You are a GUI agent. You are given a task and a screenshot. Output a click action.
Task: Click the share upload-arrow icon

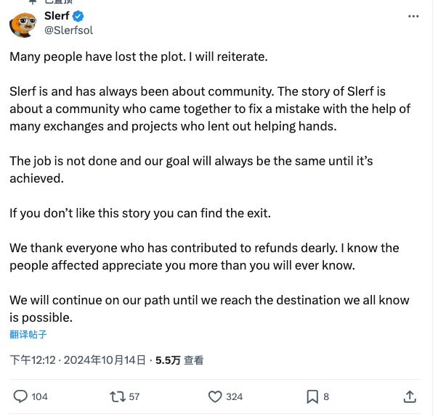coord(410,396)
